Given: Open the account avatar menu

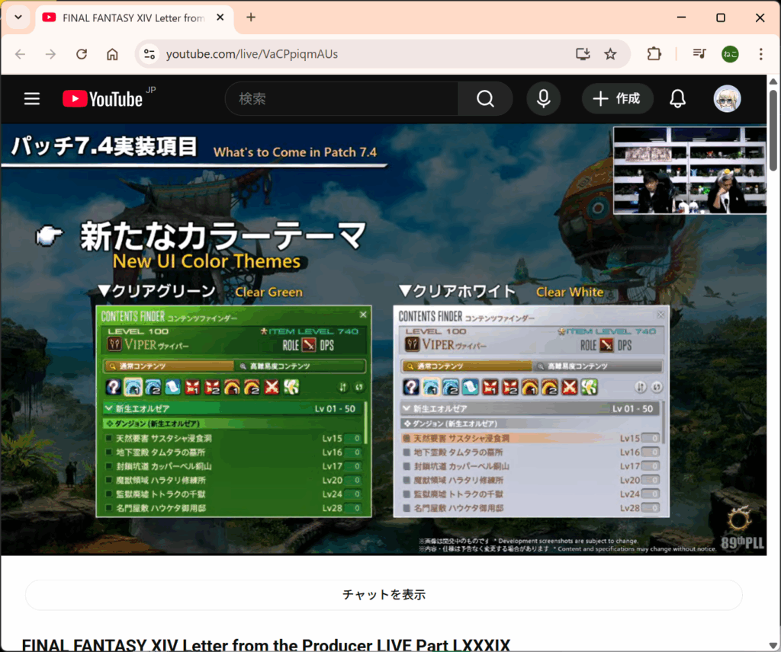Looking at the screenshot, I should click(x=727, y=99).
